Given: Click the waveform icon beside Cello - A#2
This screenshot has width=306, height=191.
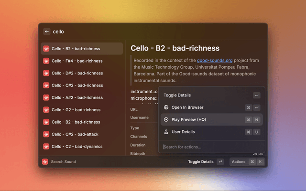Looking at the screenshot, I should [x=46, y=97].
